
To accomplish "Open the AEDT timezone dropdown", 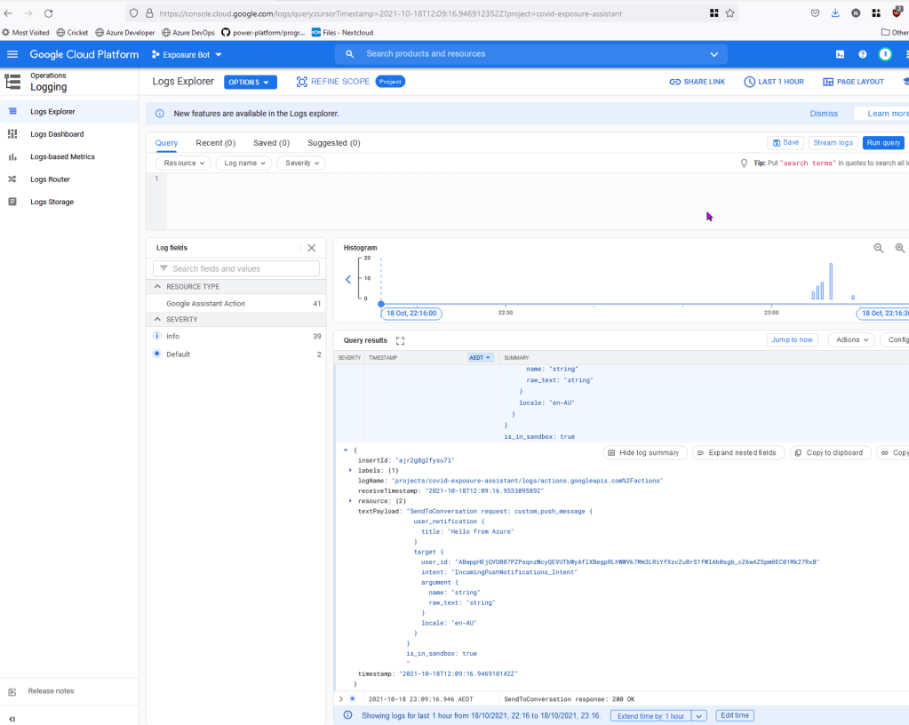I will (x=480, y=357).
